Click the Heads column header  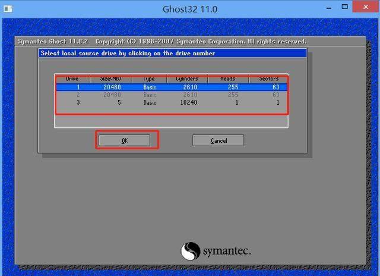point(228,79)
